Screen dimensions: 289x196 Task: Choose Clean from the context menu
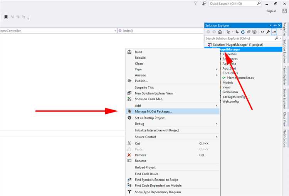point(172,64)
